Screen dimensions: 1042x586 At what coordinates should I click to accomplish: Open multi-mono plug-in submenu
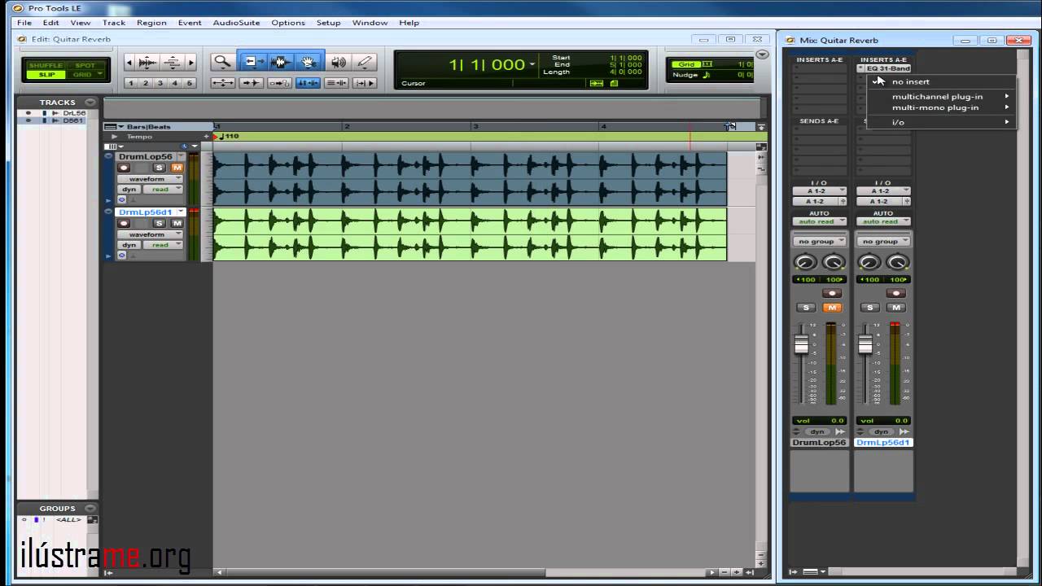pos(942,107)
